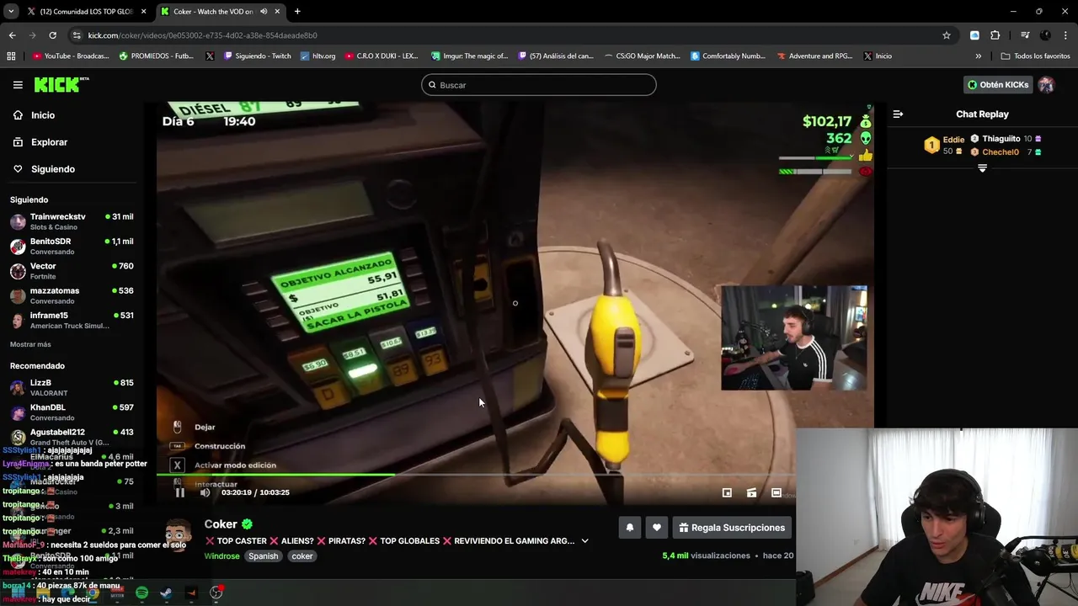The width and height of the screenshot is (1078, 606).
Task: Open the Chrome tab search dropdown
Action: (11, 11)
